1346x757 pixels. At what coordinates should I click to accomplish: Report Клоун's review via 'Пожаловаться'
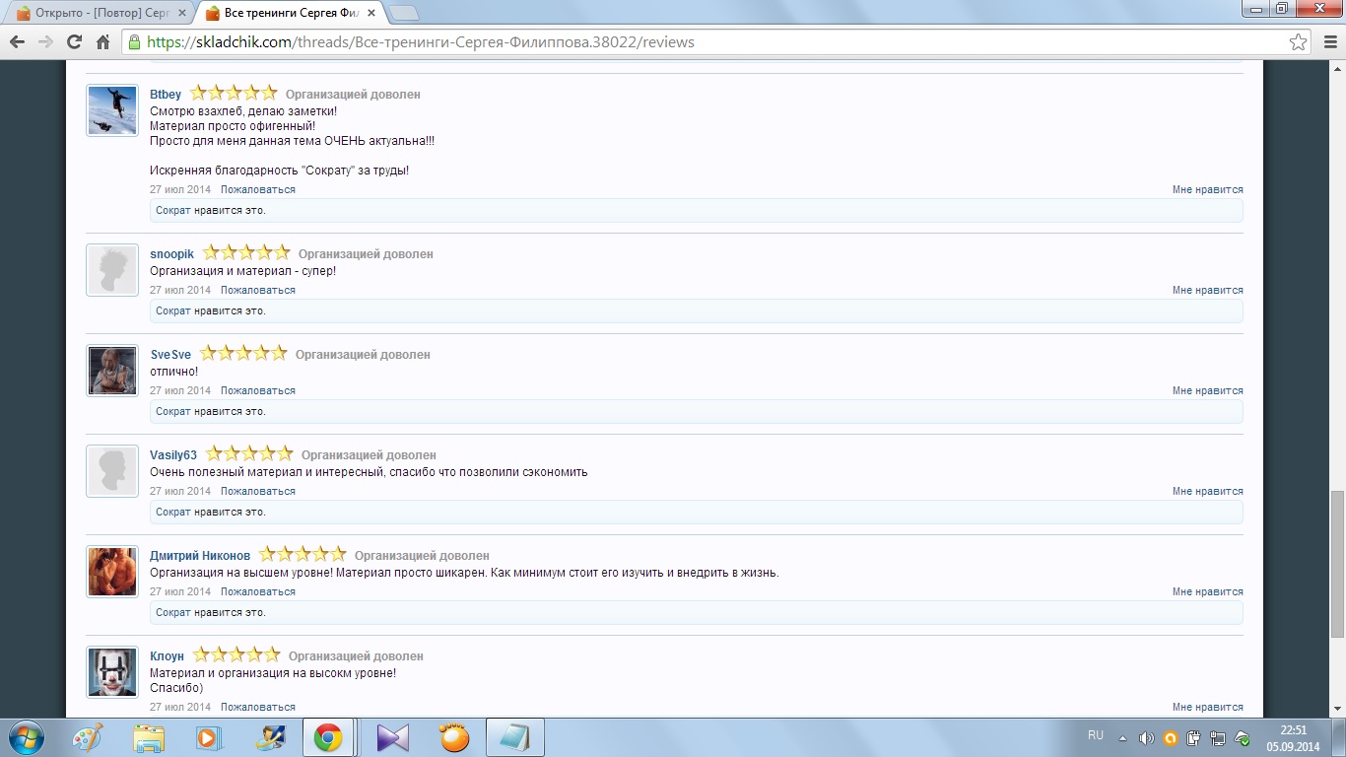coord(258,707)
